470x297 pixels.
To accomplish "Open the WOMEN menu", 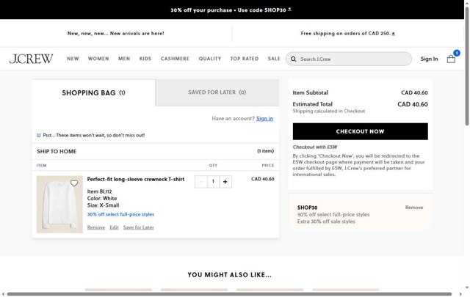I will [x=98, y=59].
